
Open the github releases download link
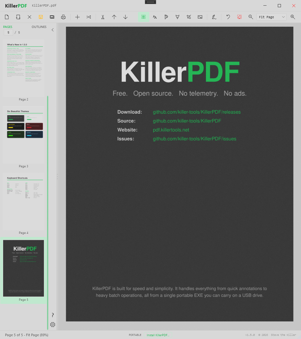point(197,112)
